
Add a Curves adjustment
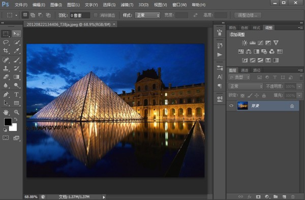click(x=260, y=43)
